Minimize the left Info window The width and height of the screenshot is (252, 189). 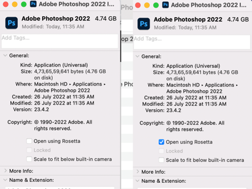point(15,4)
